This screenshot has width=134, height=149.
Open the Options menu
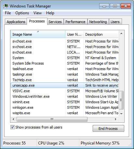tap(22, 13)
